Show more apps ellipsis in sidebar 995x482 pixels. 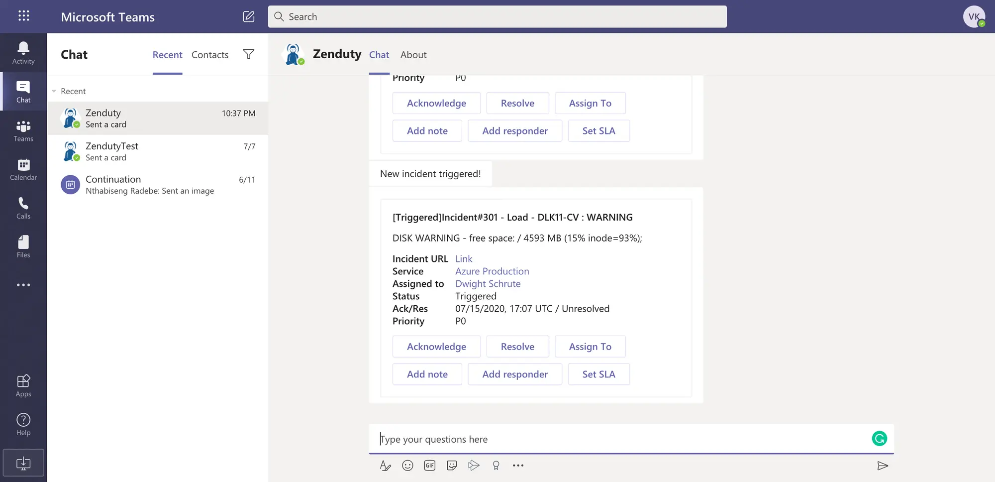[23, 285]
